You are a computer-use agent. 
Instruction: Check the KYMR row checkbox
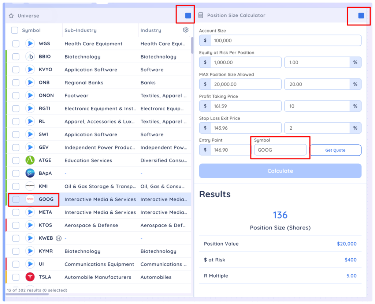[16, 251]
